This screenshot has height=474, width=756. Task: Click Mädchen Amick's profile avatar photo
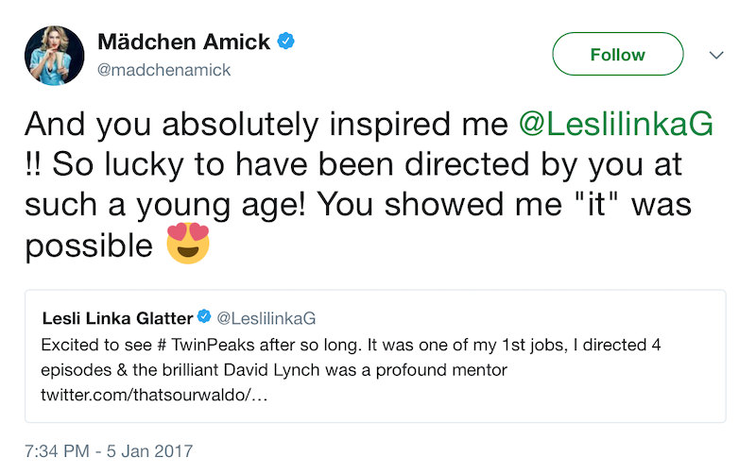coord(53,53)
